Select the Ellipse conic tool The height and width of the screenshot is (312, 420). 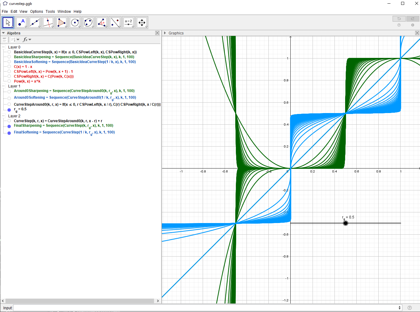[x=88, y=23]
